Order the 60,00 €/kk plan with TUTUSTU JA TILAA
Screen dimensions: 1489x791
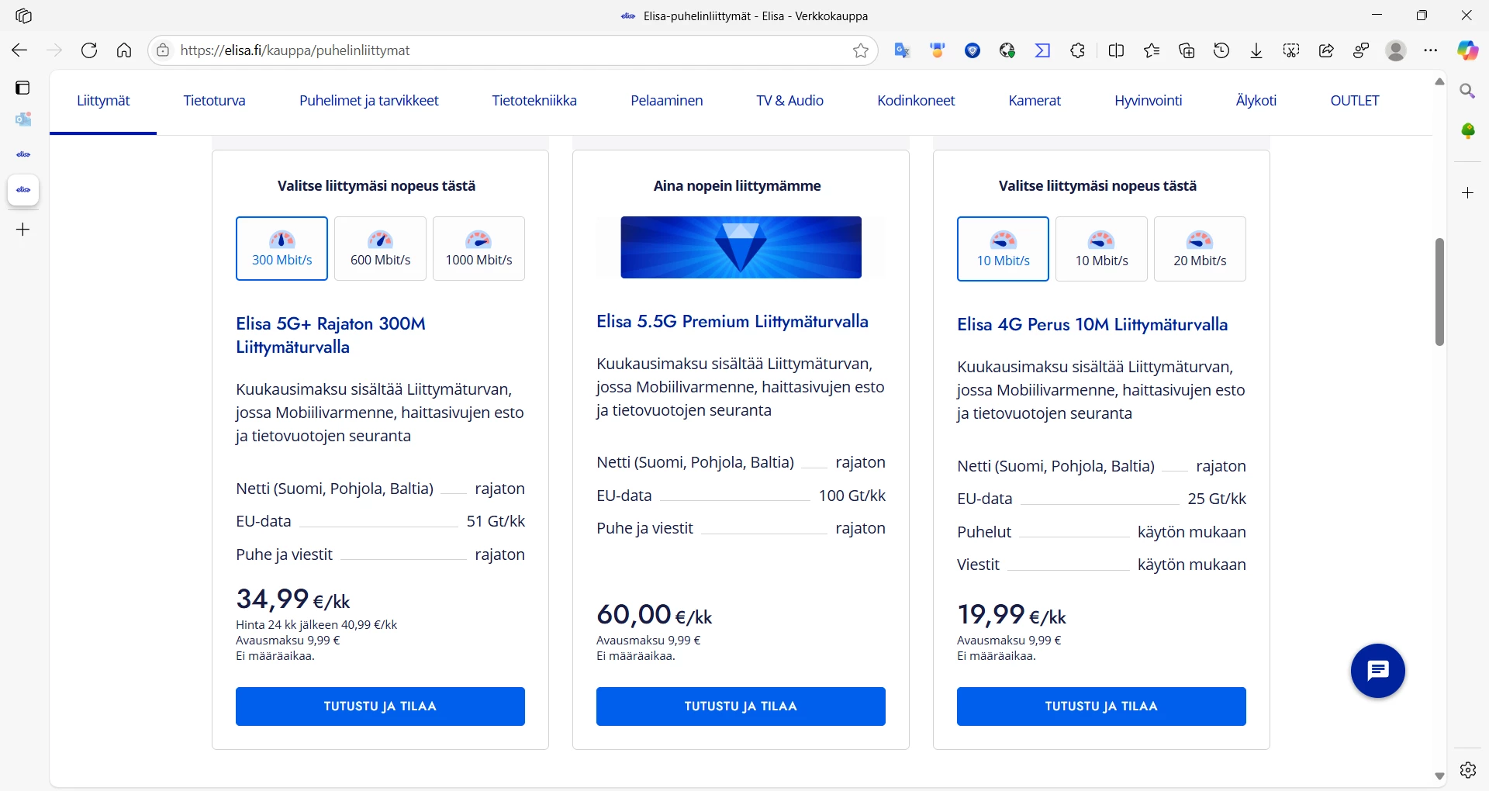tap(741, 706)
